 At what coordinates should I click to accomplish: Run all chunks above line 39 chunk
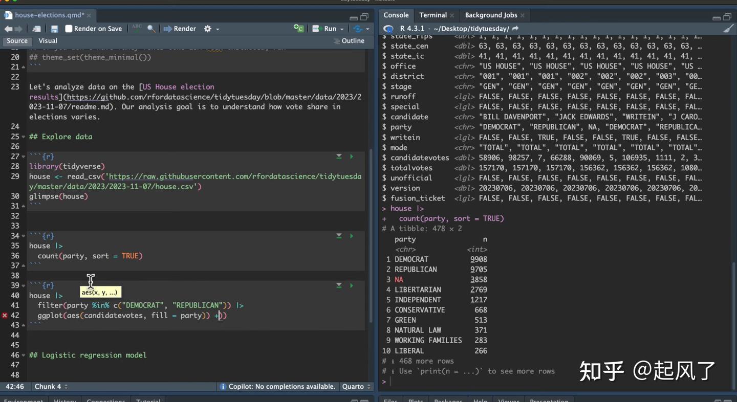click(339, 285)
